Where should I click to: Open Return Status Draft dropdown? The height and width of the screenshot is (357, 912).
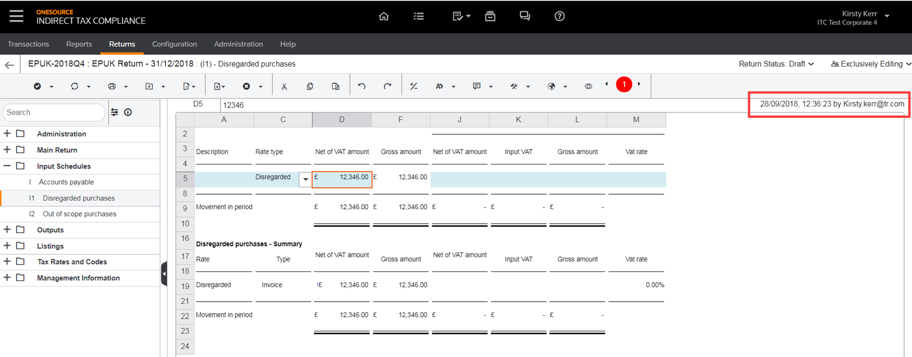coord(777,64)
